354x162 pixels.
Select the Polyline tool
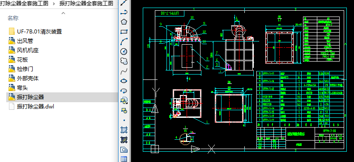(x=124, y=12)
